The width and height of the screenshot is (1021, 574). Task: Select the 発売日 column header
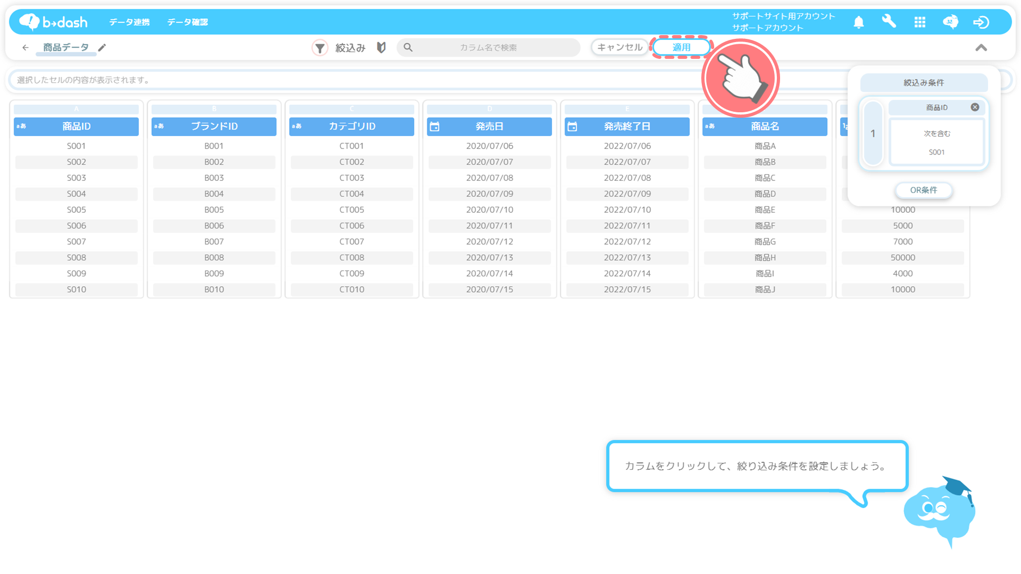(x=489, y=126)
